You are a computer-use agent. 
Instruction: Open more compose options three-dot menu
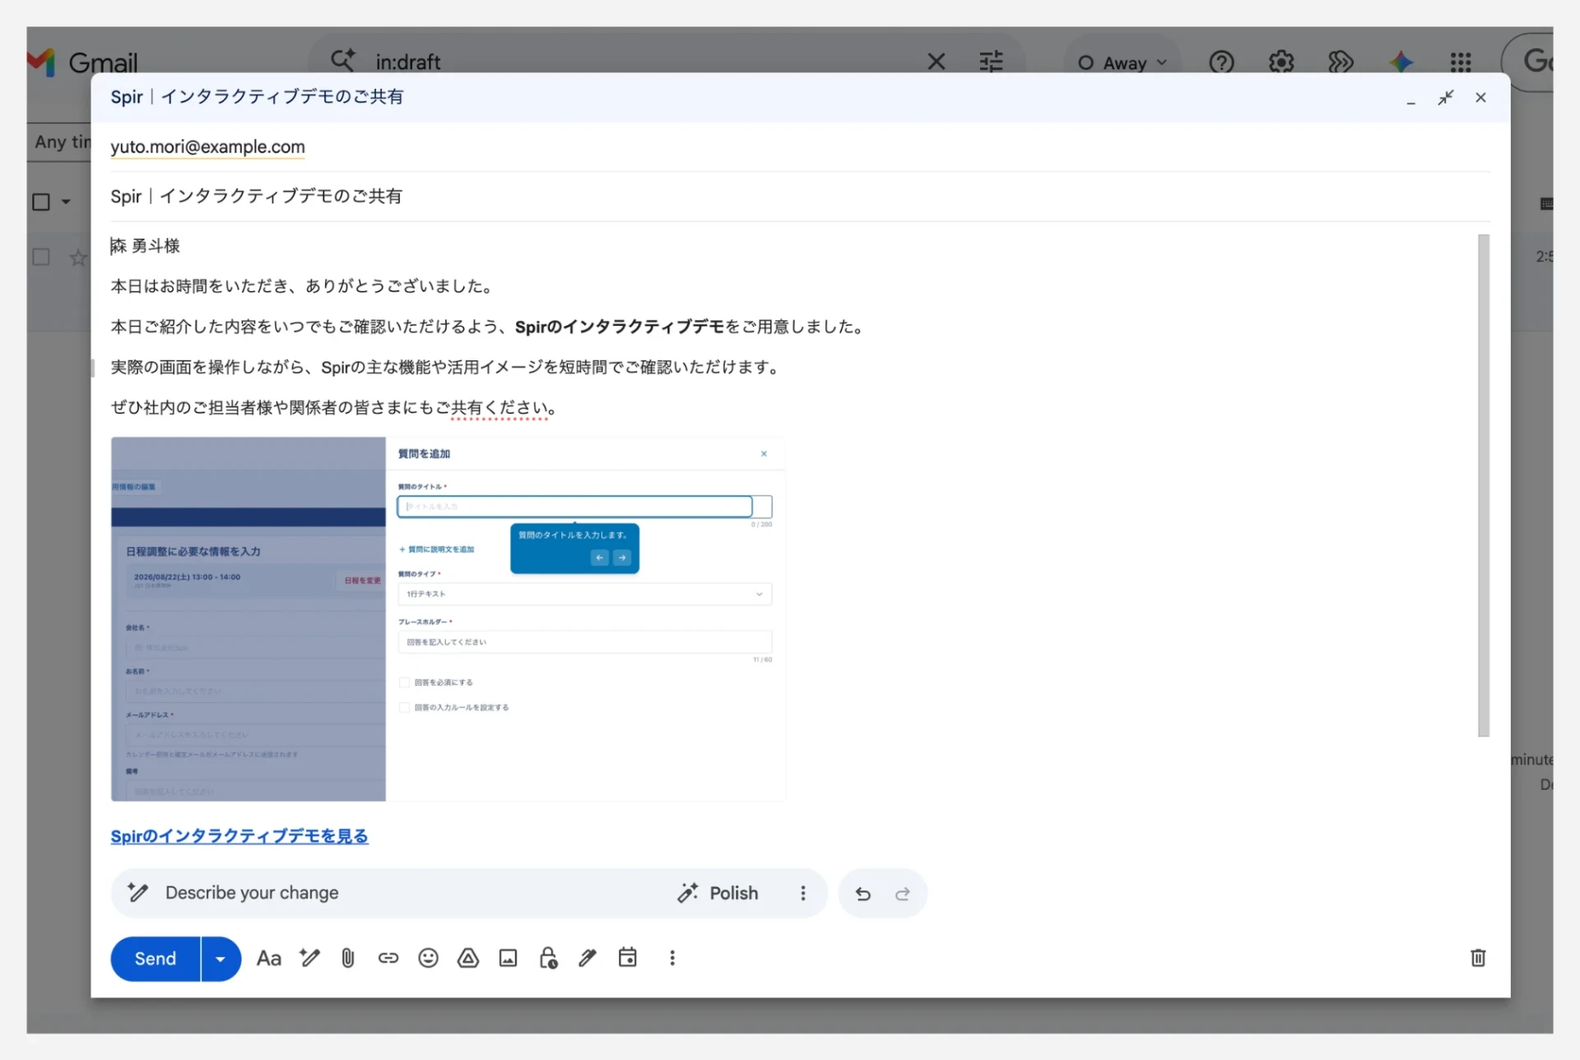(672, 958)
